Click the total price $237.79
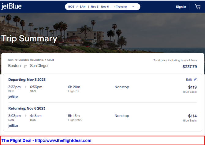 (x=190, y=67)
